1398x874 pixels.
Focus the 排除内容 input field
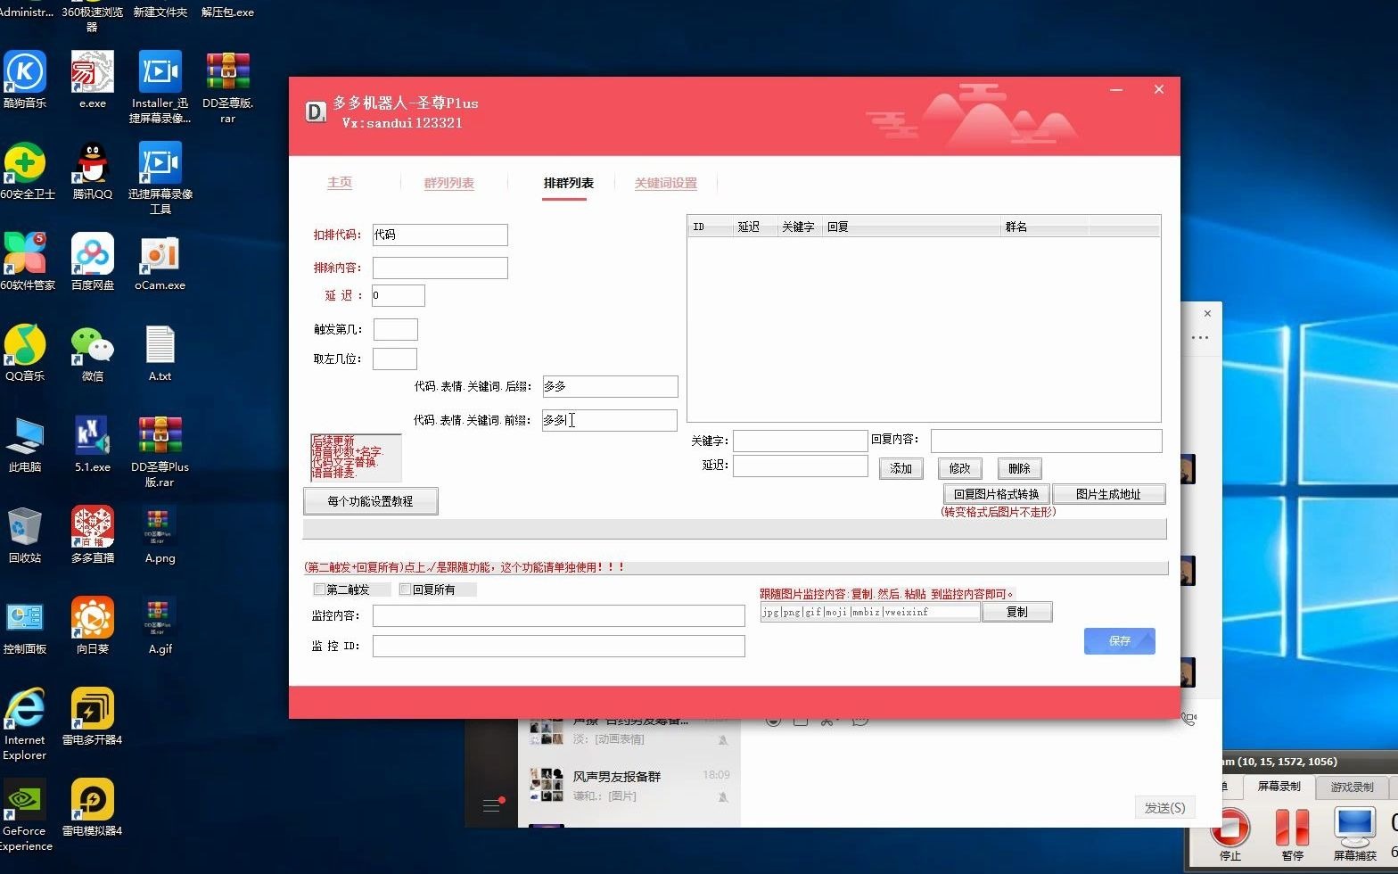pyautogui.click(x=440, y=268)
